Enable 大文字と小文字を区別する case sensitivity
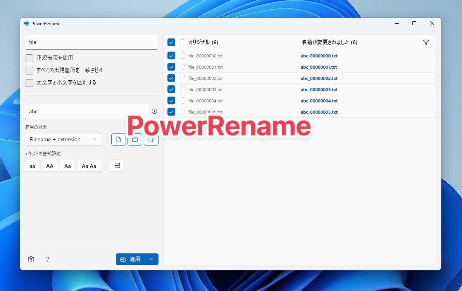This screenshot has height=291, width=462. pos(29,82)
